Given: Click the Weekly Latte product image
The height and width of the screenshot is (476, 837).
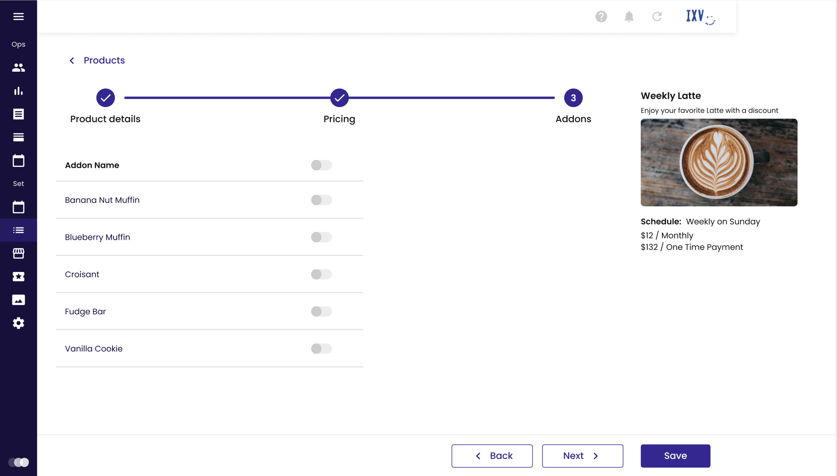Looking at the screenshot, I should click(719, 163).
